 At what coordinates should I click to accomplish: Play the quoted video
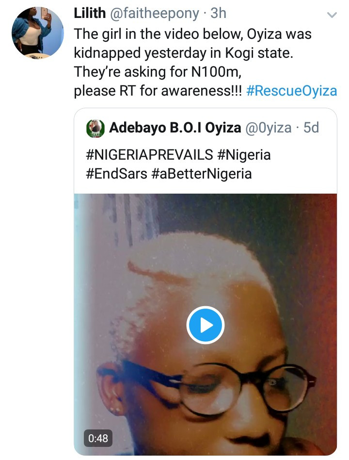tap(205, 325)
